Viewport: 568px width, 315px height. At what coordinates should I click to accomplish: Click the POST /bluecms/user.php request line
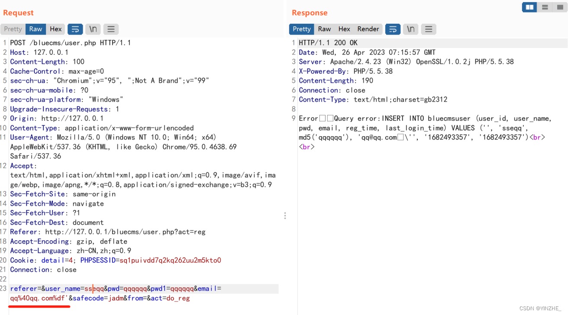[x=71, y=43]
